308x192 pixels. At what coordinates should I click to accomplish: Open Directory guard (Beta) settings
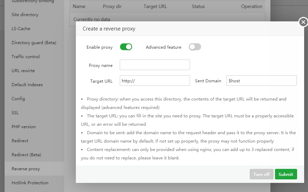point(34,43)
